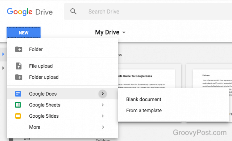Screen dimensions: 232x141
Task: Click the magnifying glass search icon
Action: click(73, 11)
